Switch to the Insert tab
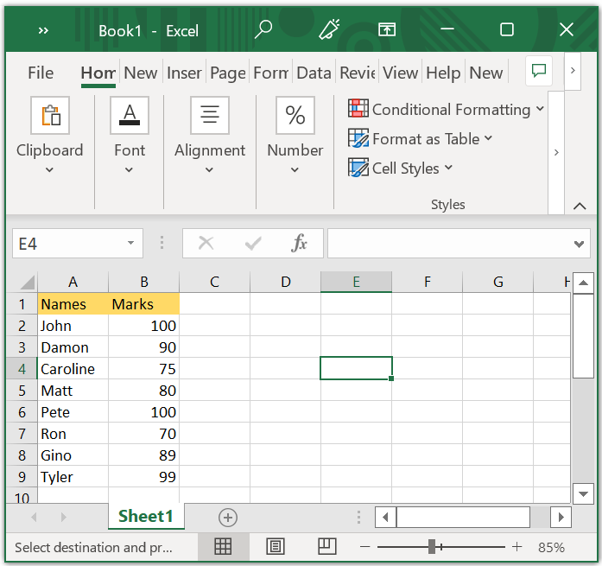 tap(184, 73)
